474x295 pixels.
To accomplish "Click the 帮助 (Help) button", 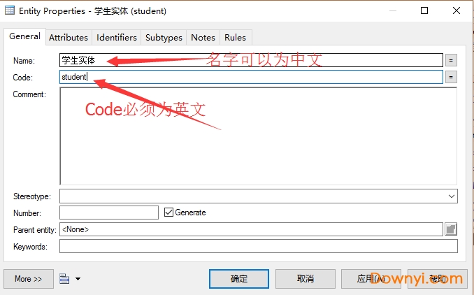I will [437, 279].
